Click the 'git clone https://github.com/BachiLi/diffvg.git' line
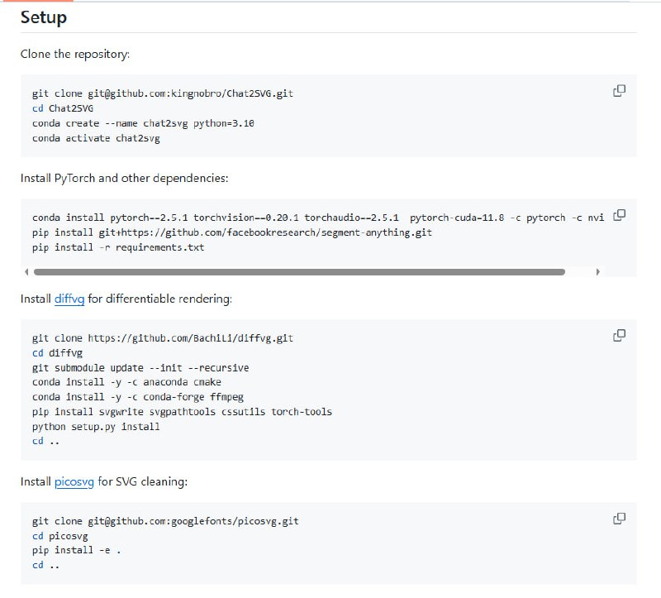 point(163,337)
